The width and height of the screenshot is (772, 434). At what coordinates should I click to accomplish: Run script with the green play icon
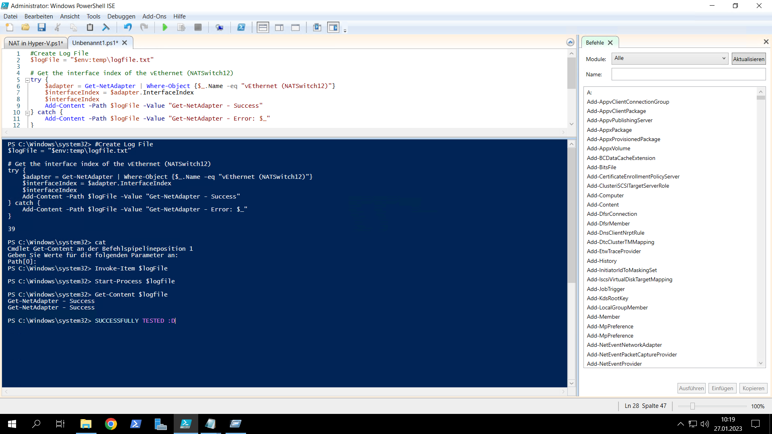[x=164, y=27]
